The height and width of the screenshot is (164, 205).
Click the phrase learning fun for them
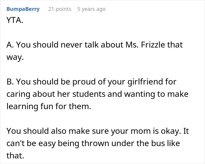(49, 106)
